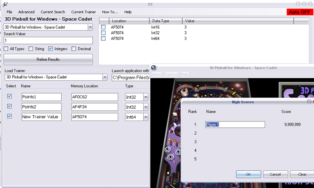Check the Decimal checkbox
The height and width of the screenshot is (188, 314).
pos(74,49)
